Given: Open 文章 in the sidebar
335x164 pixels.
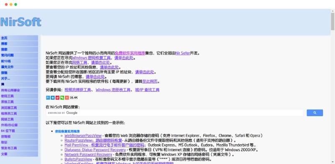Looking at the screenshot, I should point(19,154).
